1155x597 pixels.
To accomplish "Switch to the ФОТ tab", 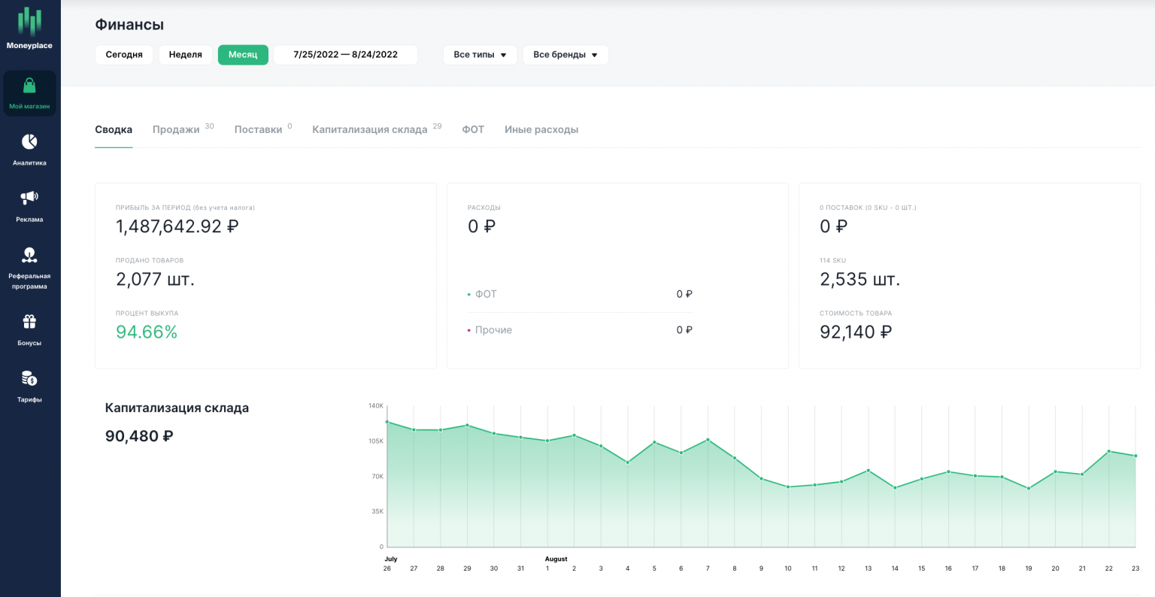I will (x=473, y=129).
